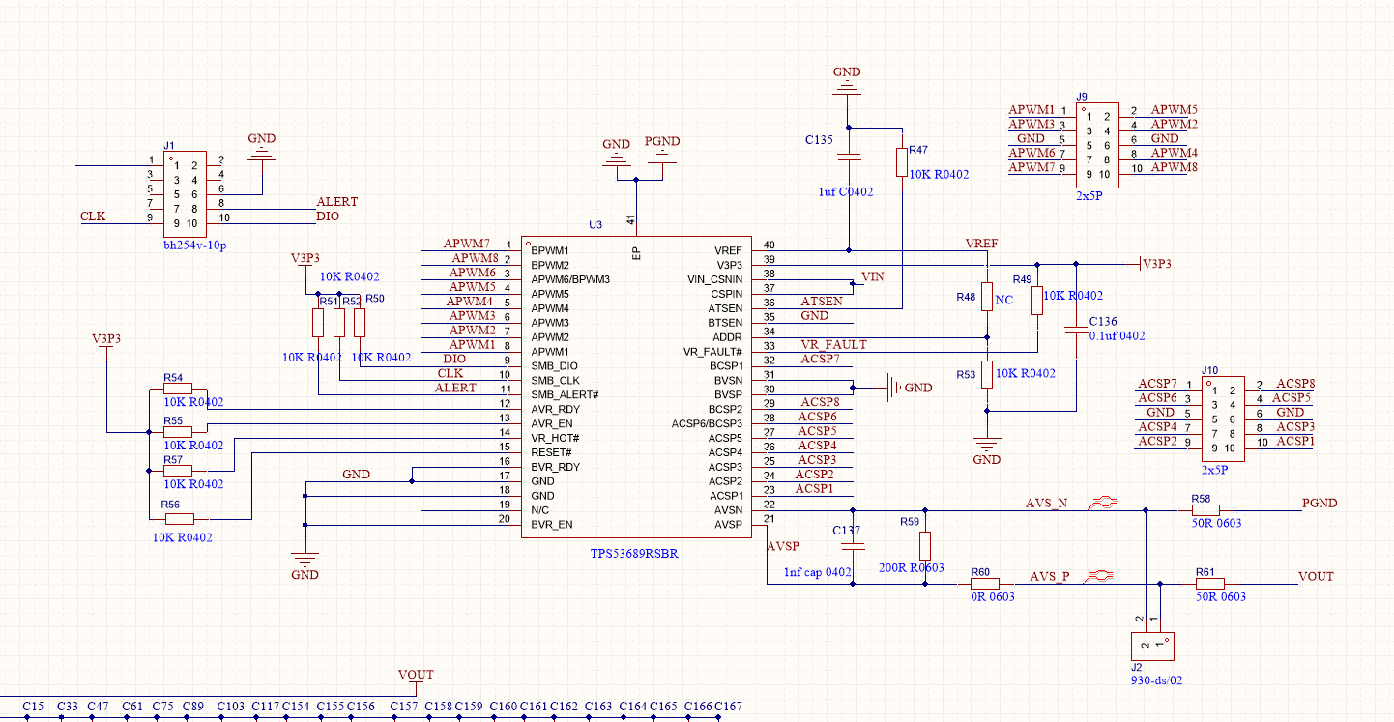Select the U3 designator above the chip
This screenshot has height=722, width=1394.
tap(595, 224)
